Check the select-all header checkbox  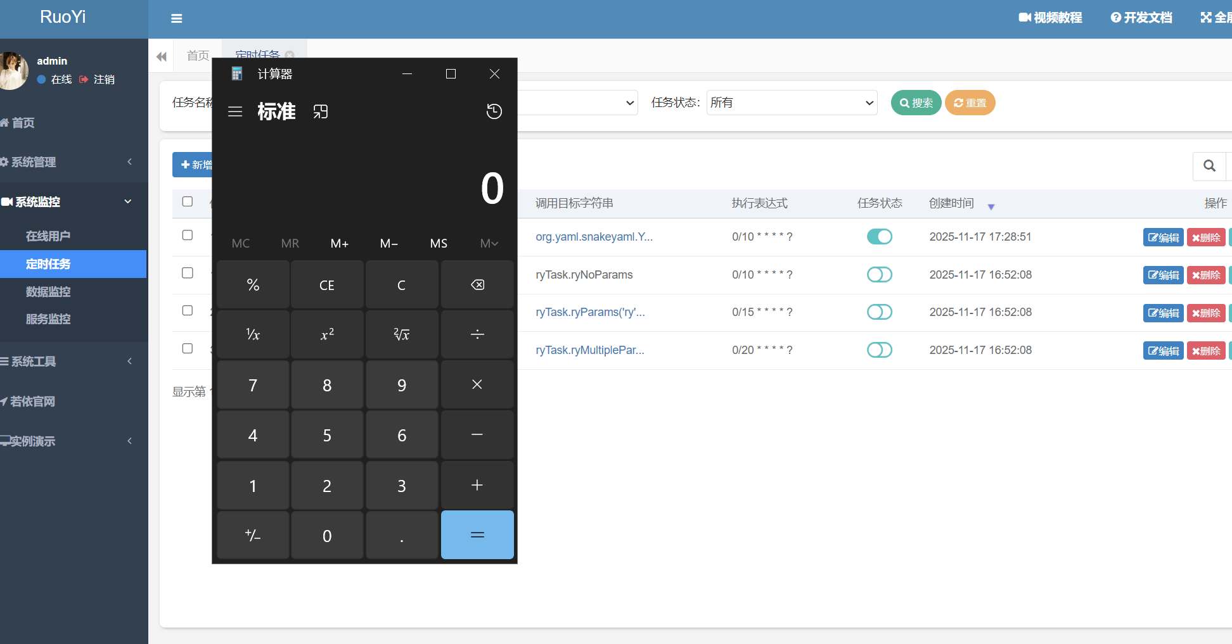[x=188, y=201]
